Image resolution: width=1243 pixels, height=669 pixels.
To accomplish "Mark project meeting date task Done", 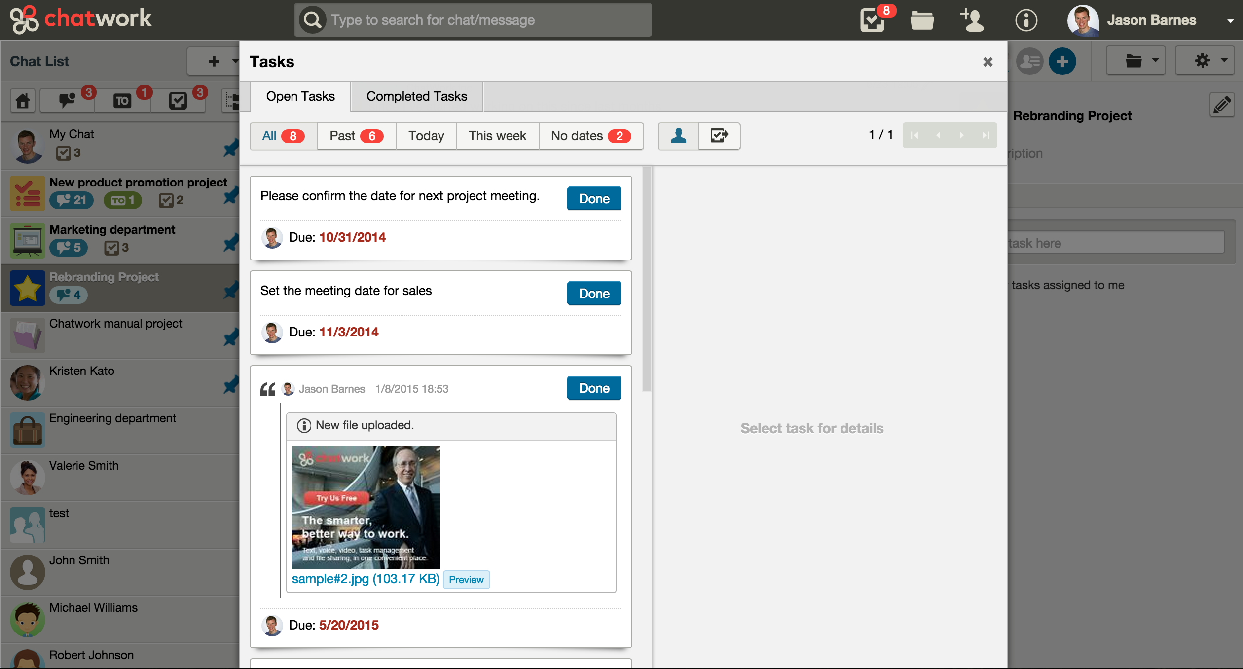I will pyautogui.click(x=594, y=199).
